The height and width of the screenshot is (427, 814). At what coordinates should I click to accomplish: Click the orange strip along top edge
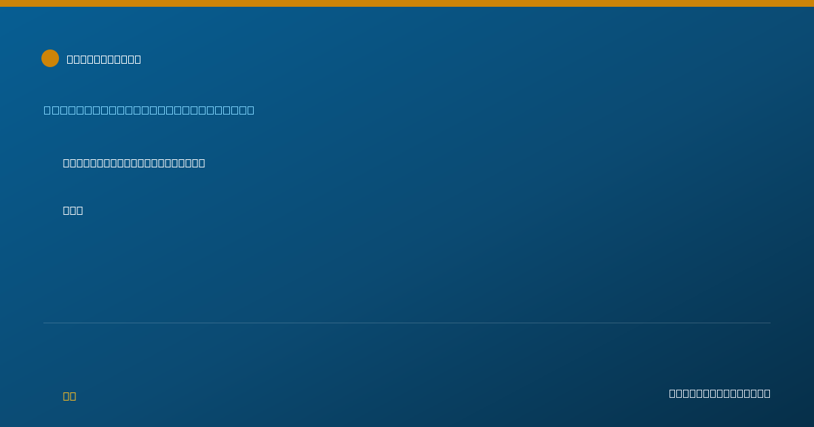pyautogui.click(x=407, y=3)
